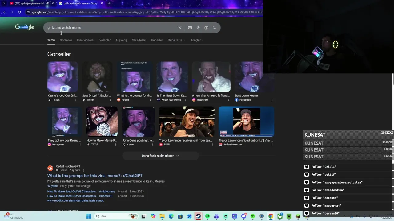The height and width of the screenshot is (221, 394).
Task: Open Microsoft Store from taskbar
Action: pos(180,216)
